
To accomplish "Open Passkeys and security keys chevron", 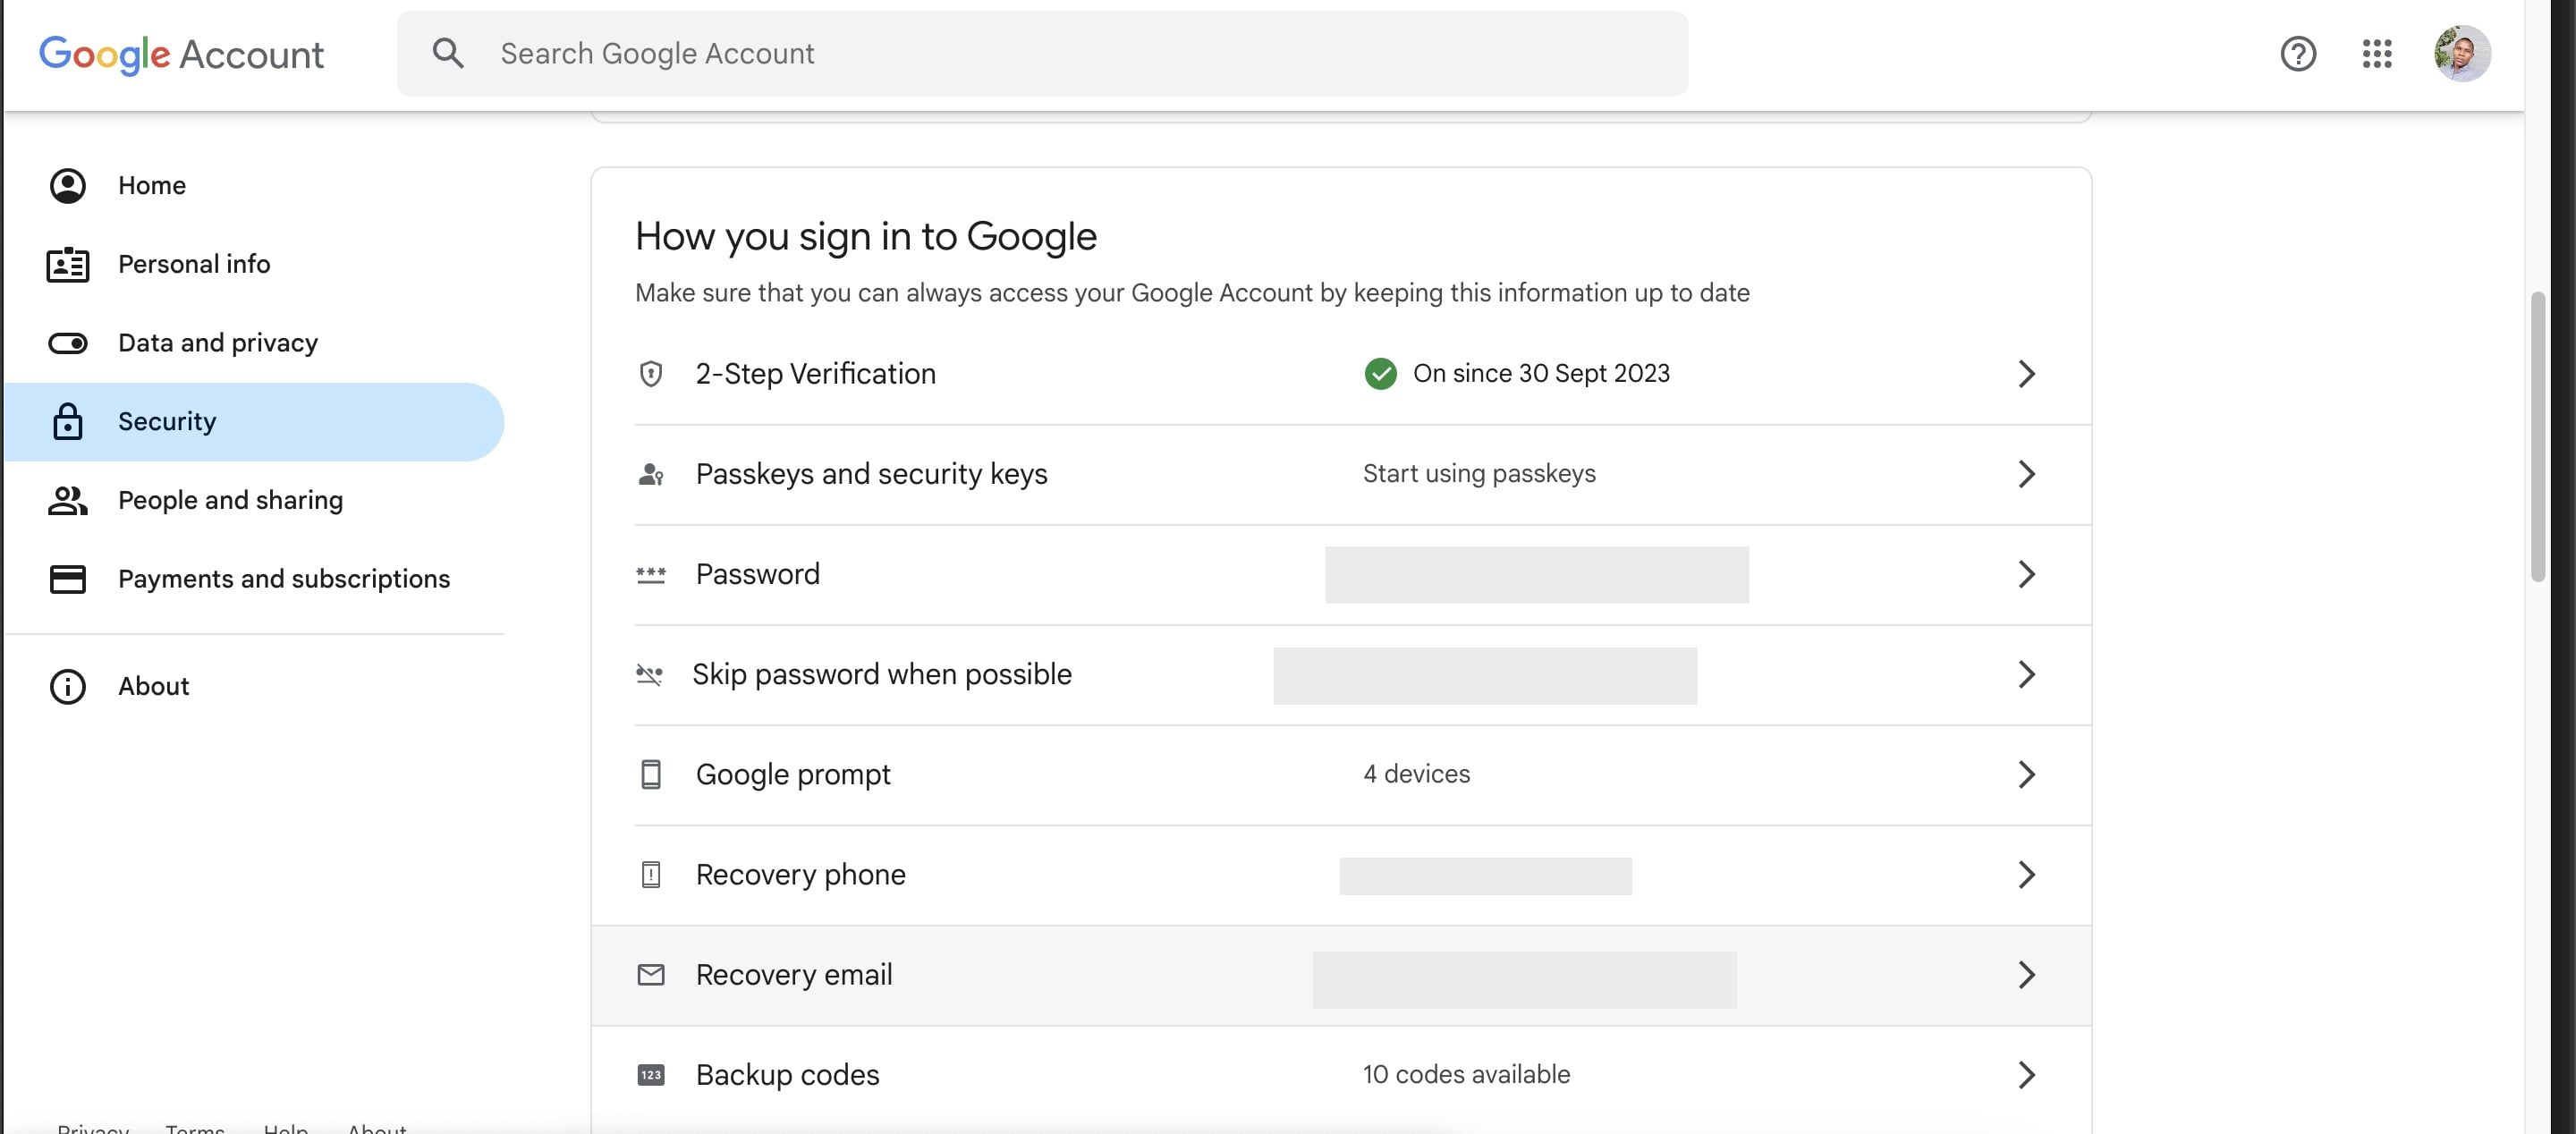I will coord(2026,474).
